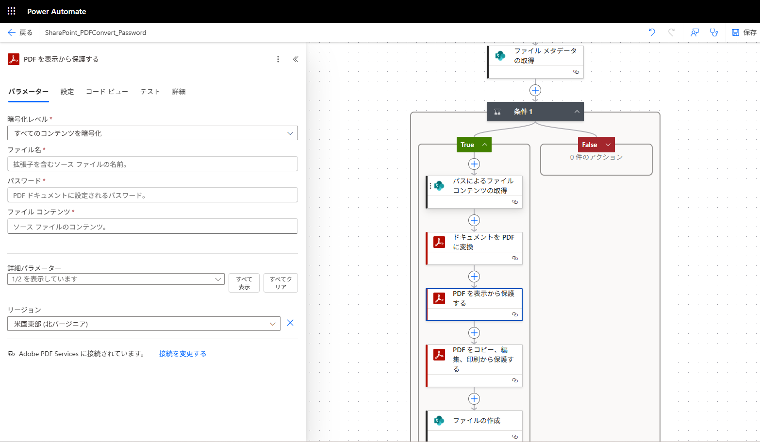This screenshot has height=442, width=760.
Task: Collapse the side panel with double chevron
Action: [x=296, y=59]
